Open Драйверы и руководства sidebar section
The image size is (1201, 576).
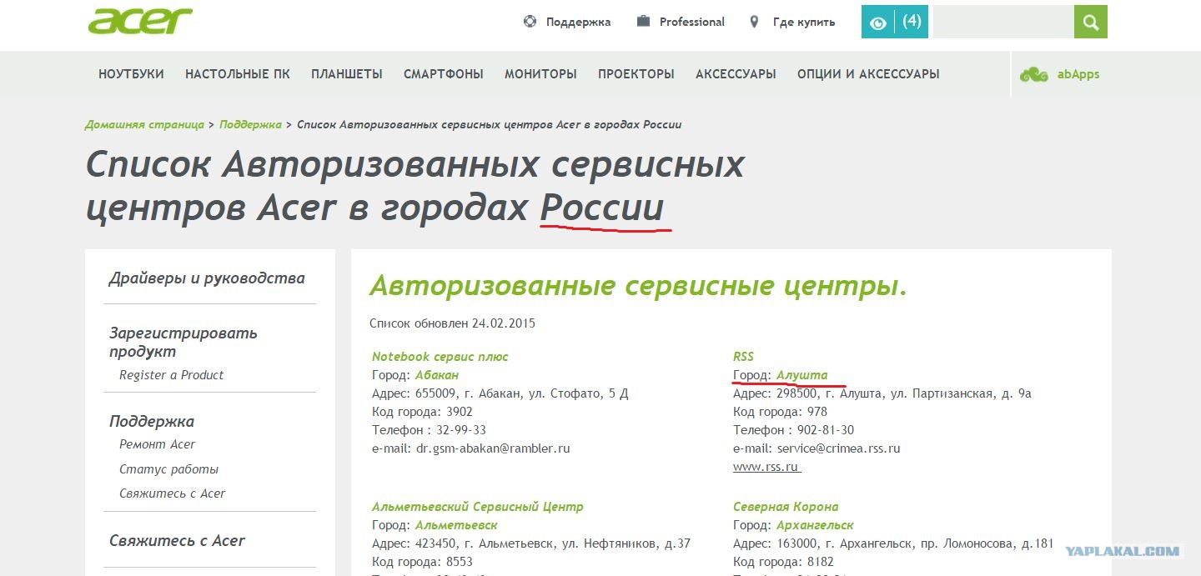tap(207, 278)
